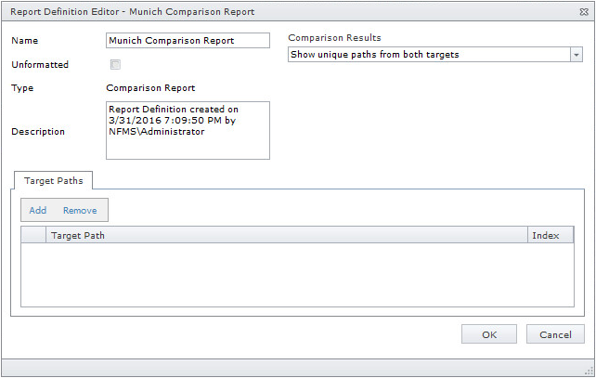Focus the Name field with Munich Comparison Report
596x378 pixels.
point(188,41)
